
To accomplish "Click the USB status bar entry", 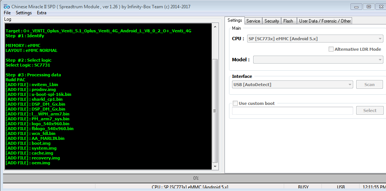I will [x=341, y=187].
